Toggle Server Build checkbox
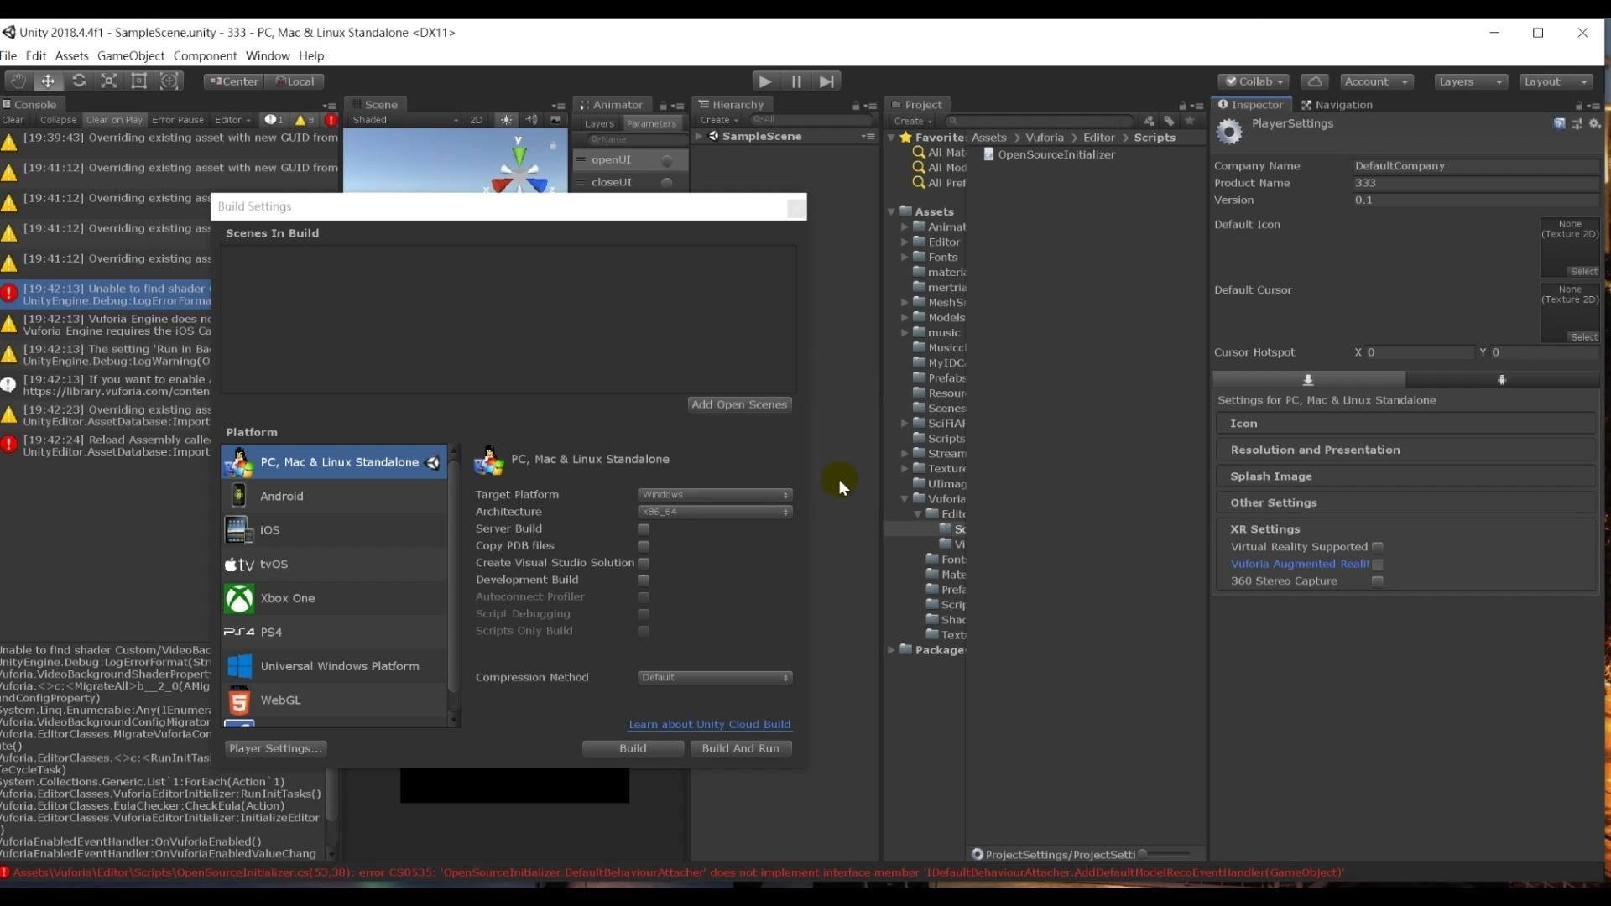This screenshot has height=906, width=1611. pos(644,529)
